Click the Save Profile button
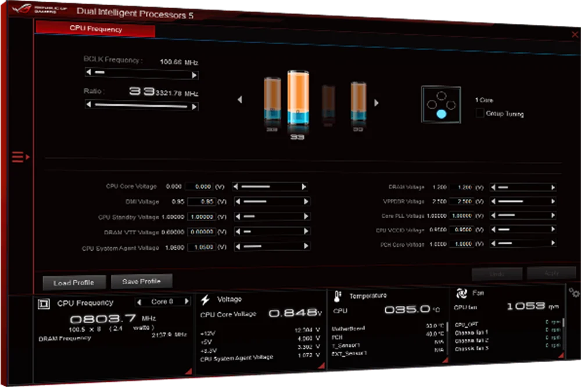Image resolution: width=581 pixels, height=387 pixels. pos(142,281)
